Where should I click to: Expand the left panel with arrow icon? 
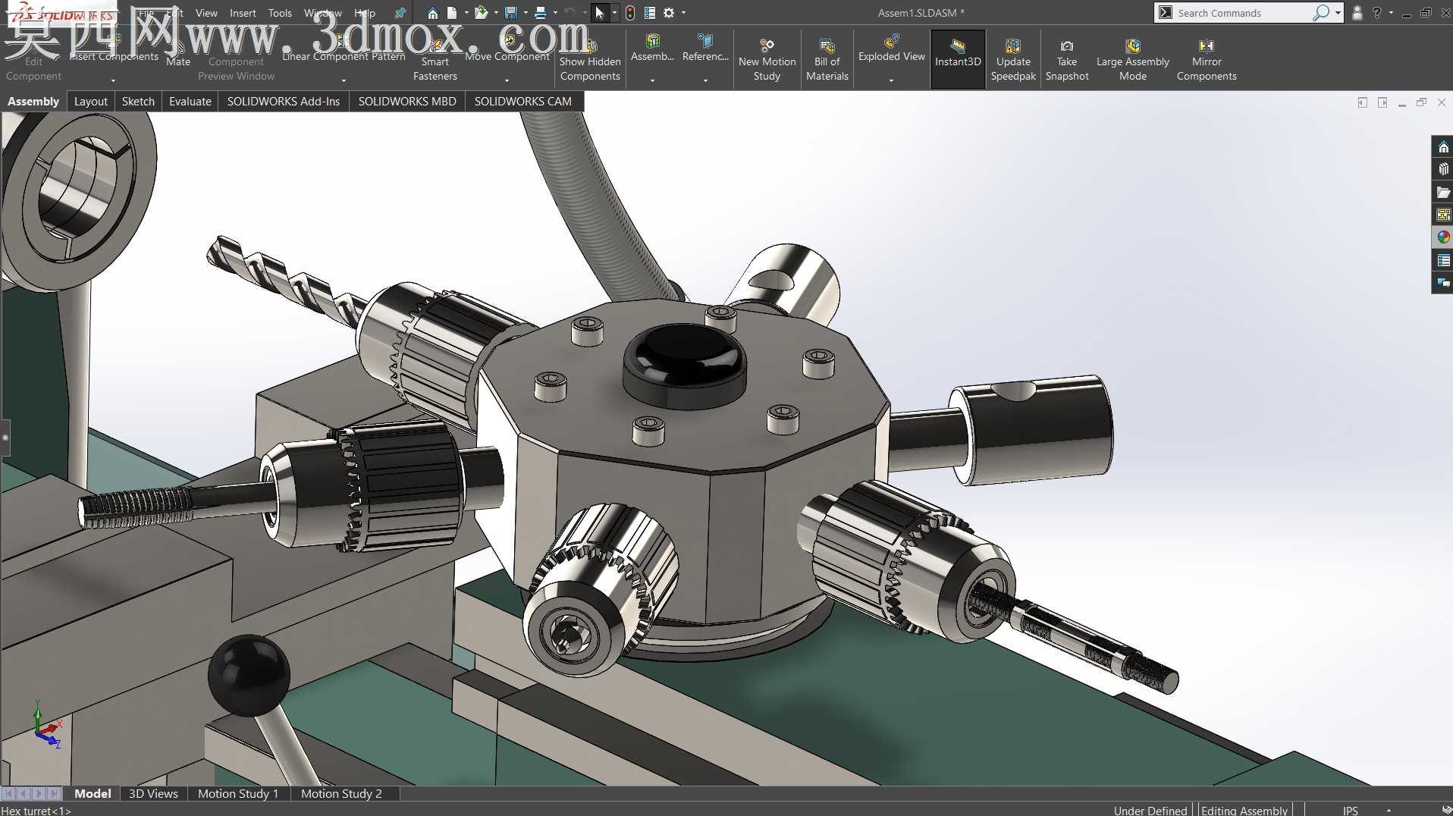pyautogui.click(x=1363, y=102)
